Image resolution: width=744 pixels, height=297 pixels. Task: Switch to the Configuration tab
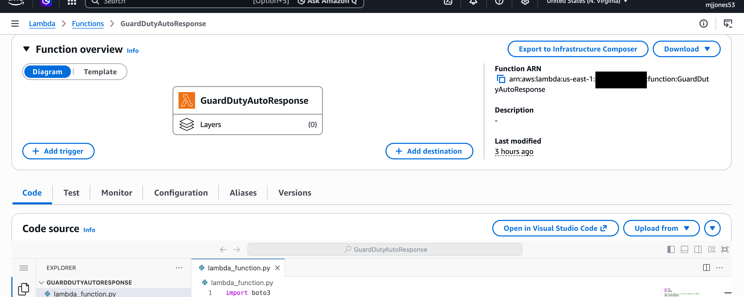[x=181, y=193]
